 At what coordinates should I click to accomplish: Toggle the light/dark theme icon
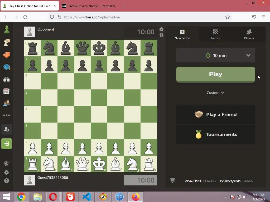click(7, 164)
